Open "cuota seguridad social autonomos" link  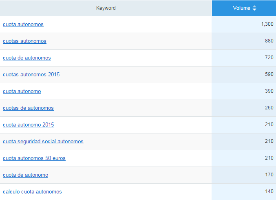43,142
